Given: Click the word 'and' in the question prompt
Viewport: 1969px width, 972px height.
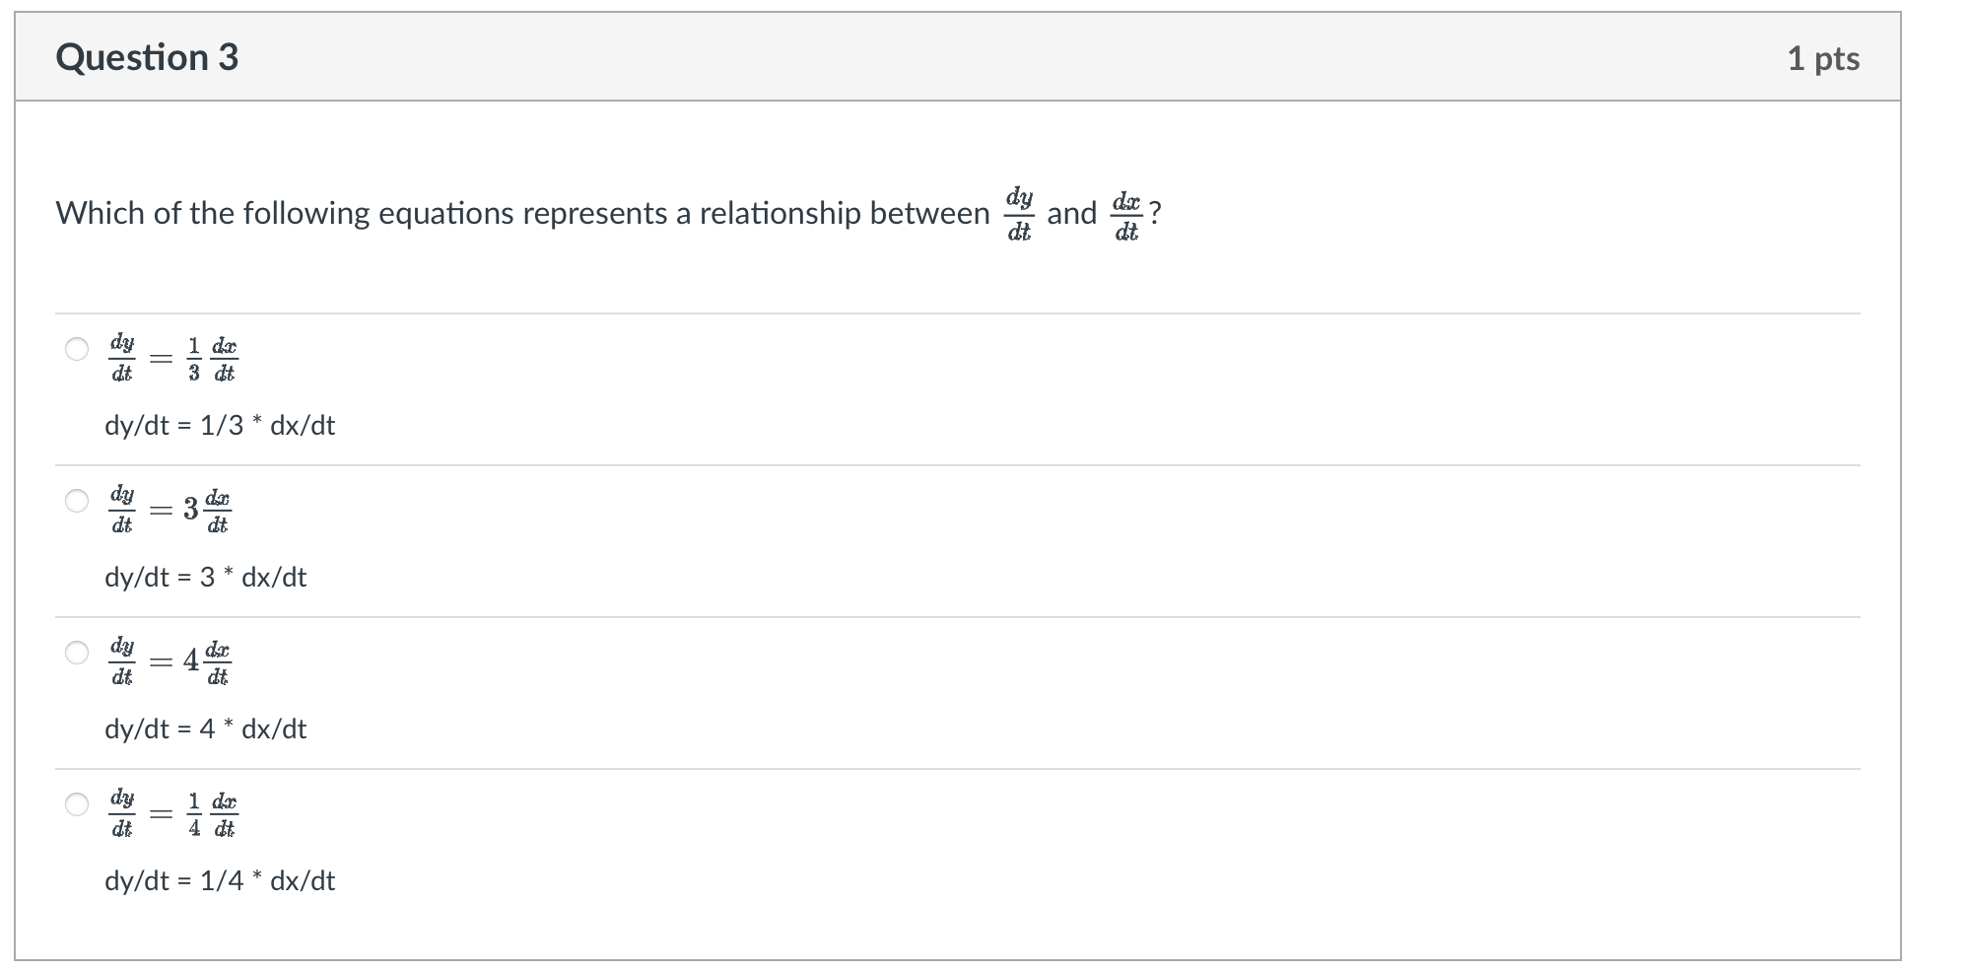Looking at the screenshot, I should pyautogui.click(x=1071, y=213).
